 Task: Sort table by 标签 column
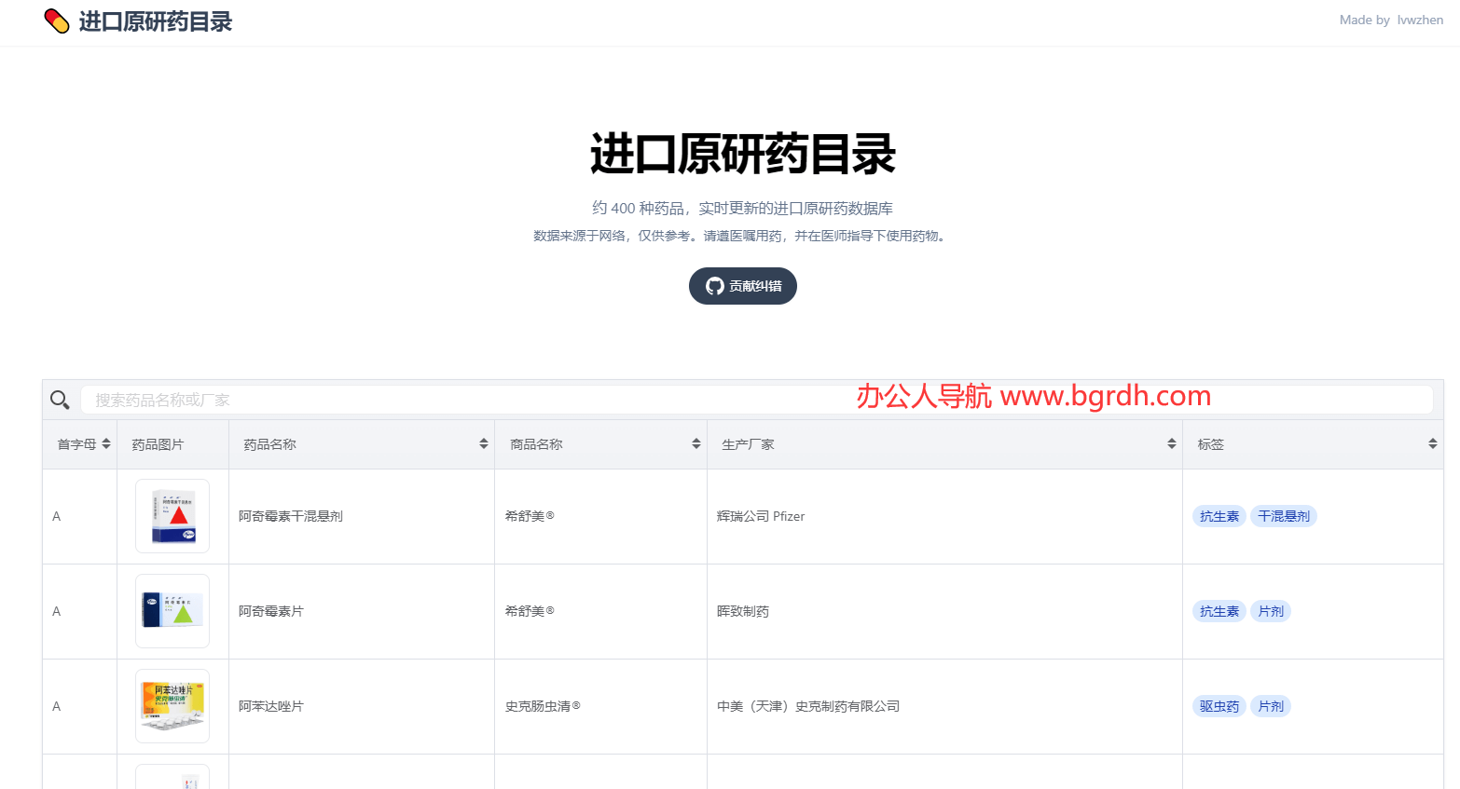1433,444
